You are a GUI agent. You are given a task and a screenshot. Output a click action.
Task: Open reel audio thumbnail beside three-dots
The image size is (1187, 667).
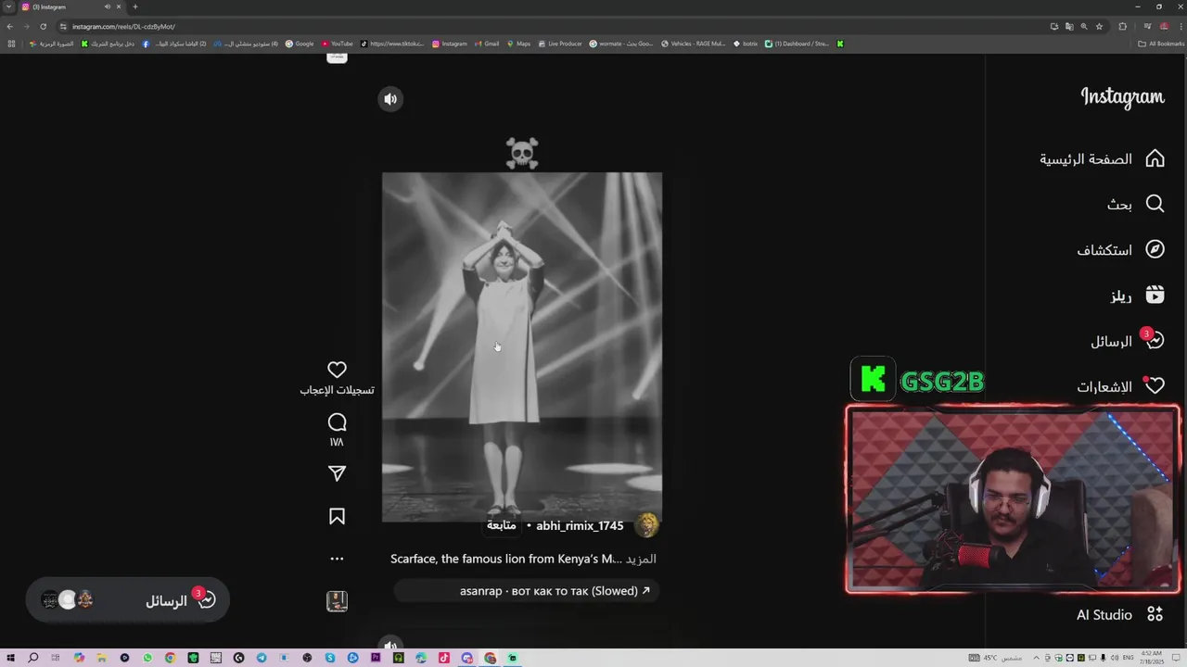[337, 601]
